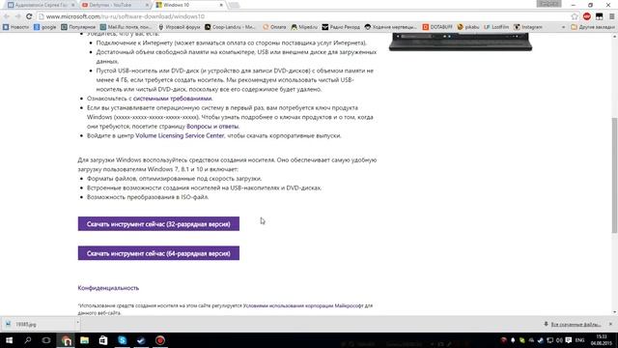Download the 64-bit tool (64-разрядная версия)
Viewport: 618px width, 348px height.
pos(158,253)
